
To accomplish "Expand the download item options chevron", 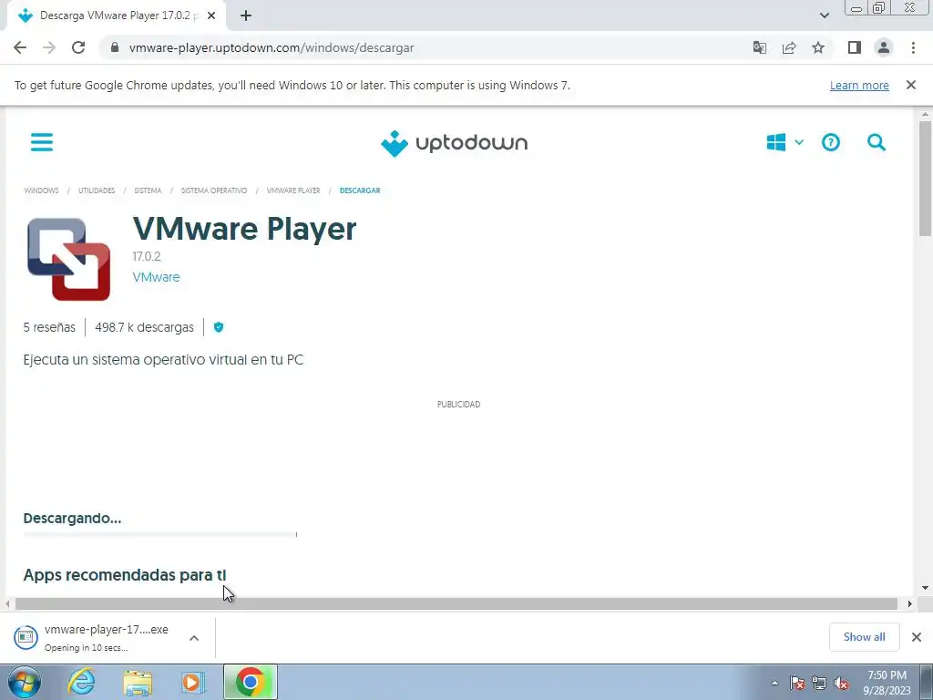I will pyautogui.click(x=194, y=637).
